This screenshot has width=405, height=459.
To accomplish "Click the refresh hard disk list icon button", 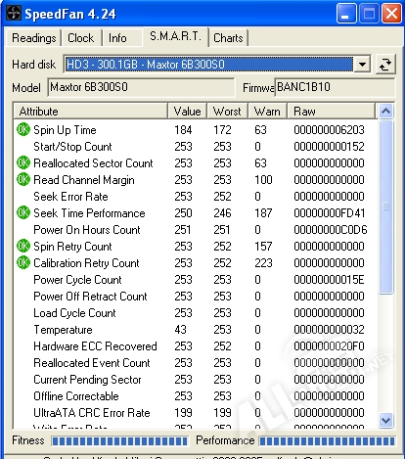I will 385,65.
